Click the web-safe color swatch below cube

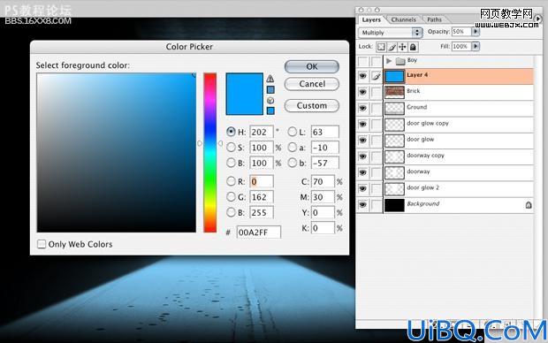270,111
